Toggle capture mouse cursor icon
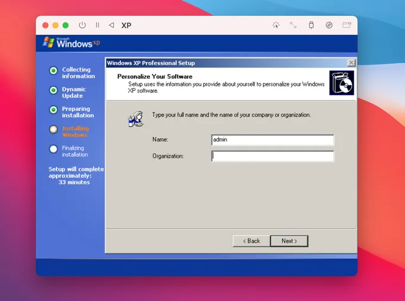 276,25
